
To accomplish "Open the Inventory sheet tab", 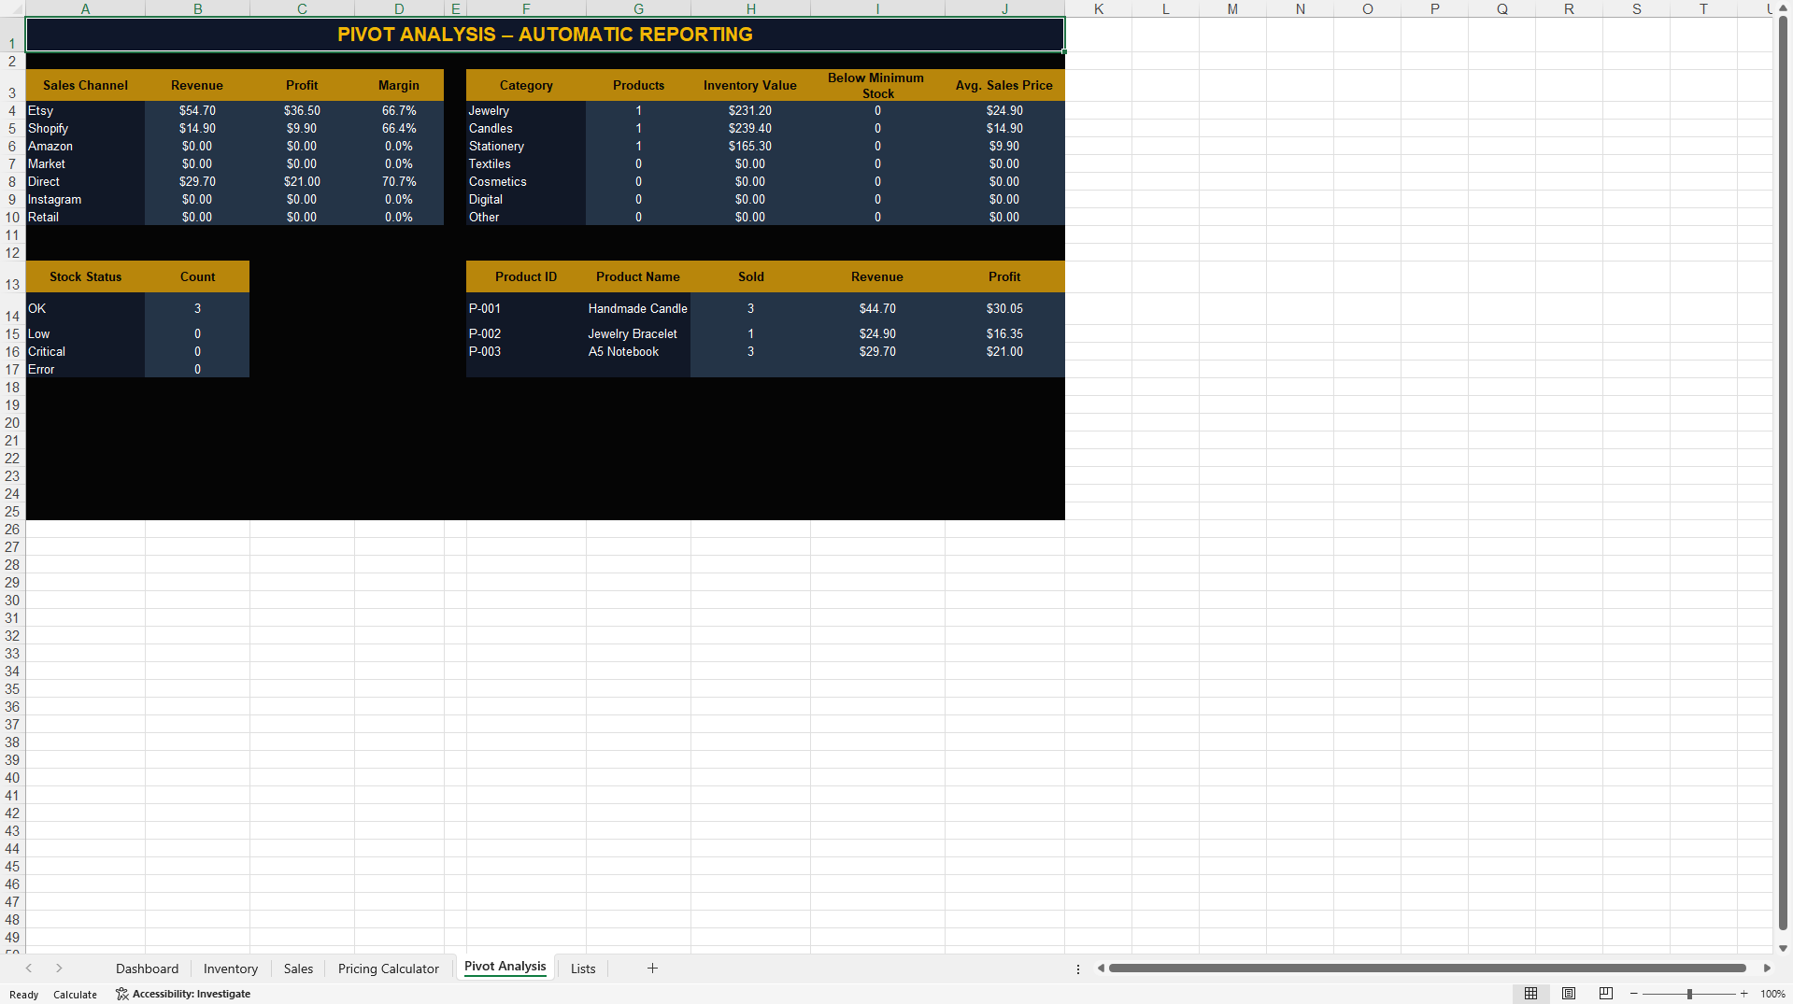I will tap(230, 969).
